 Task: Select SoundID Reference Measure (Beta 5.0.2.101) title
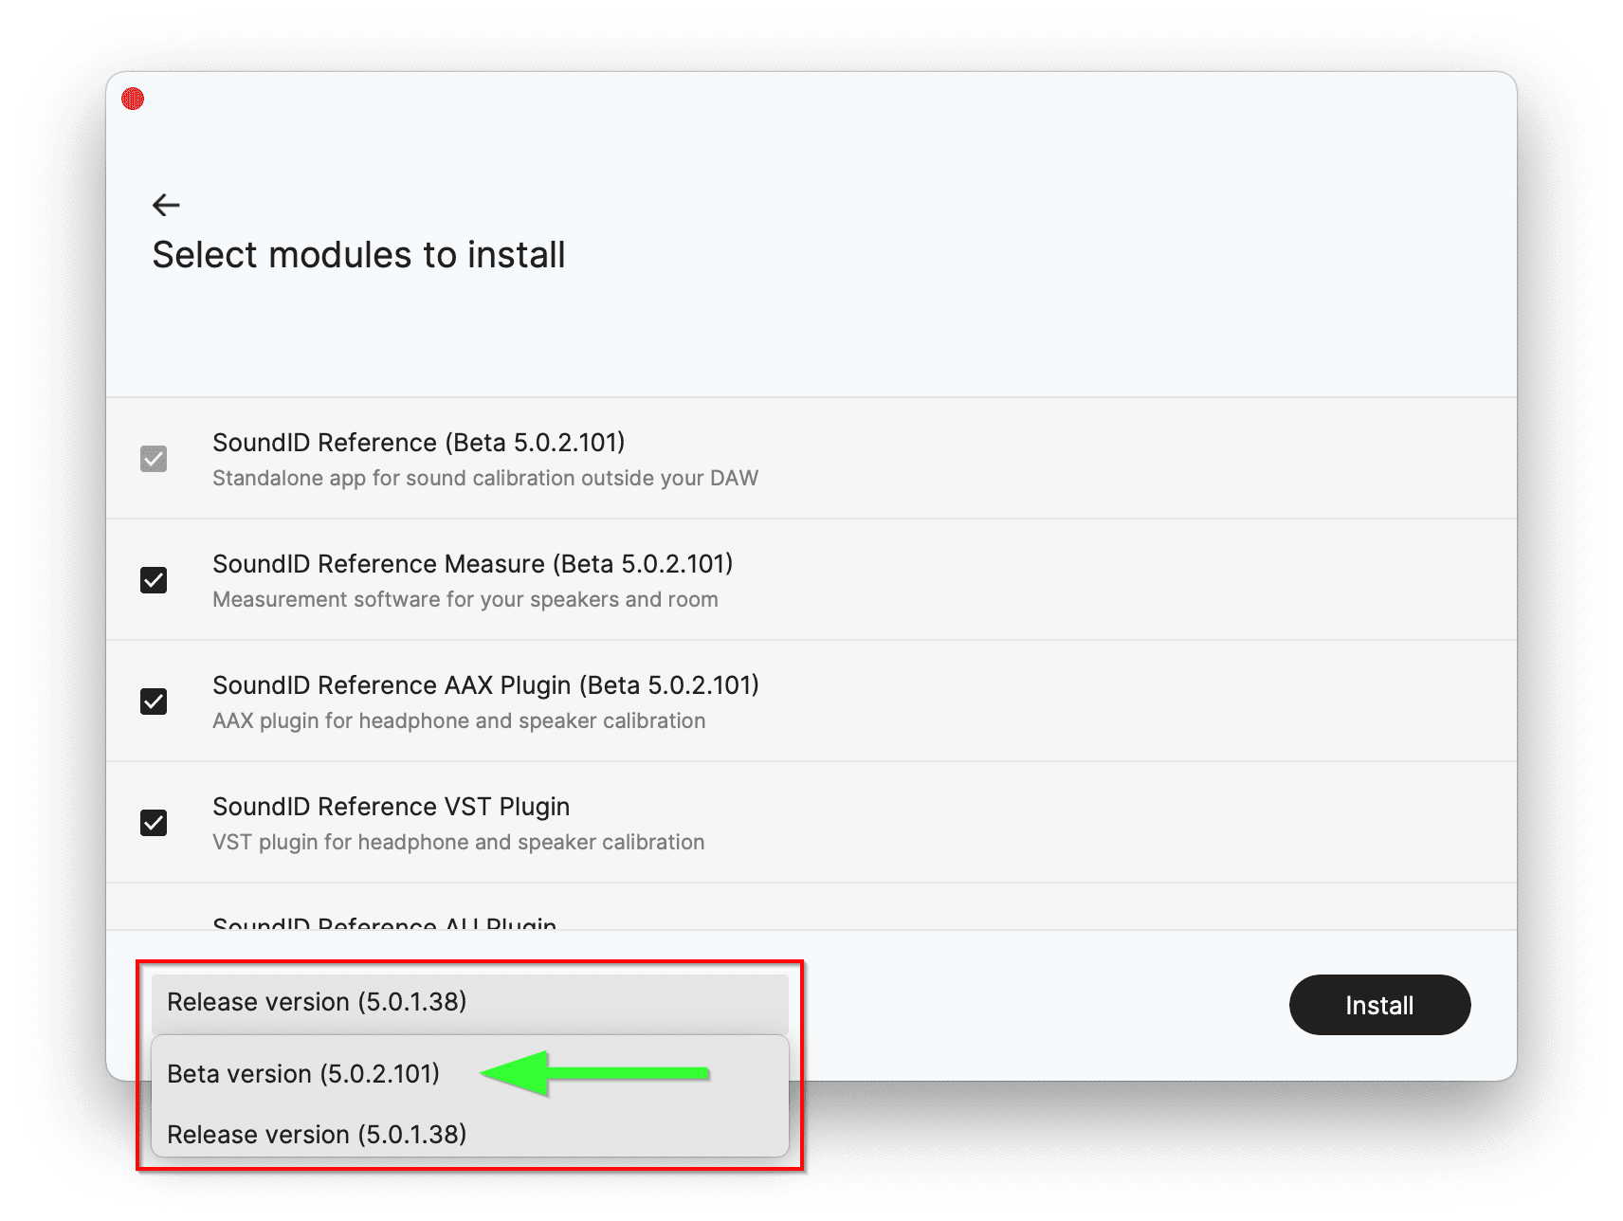(473, 564)
